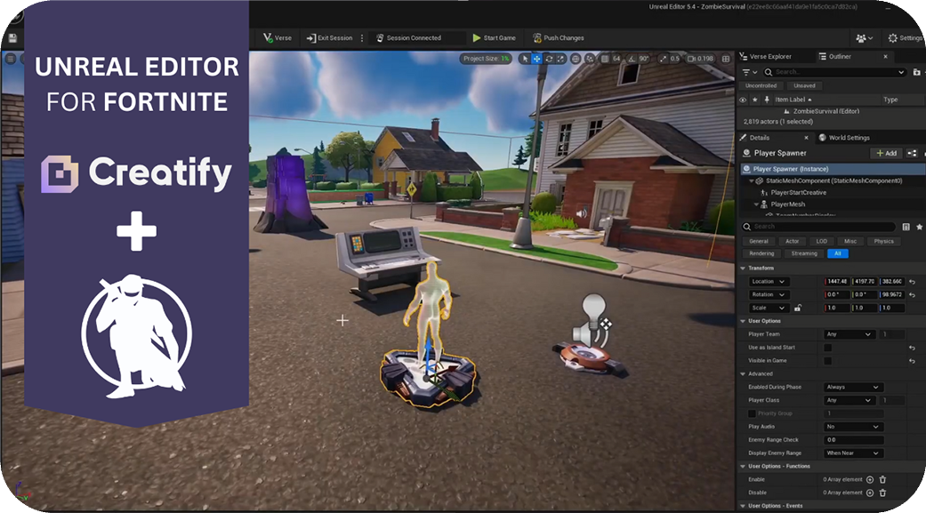926x513 pixels.
Task: Collapse the PlayerMesh tree node
Action: tap(756, 204)
